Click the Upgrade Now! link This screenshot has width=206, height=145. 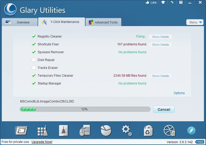42,142
